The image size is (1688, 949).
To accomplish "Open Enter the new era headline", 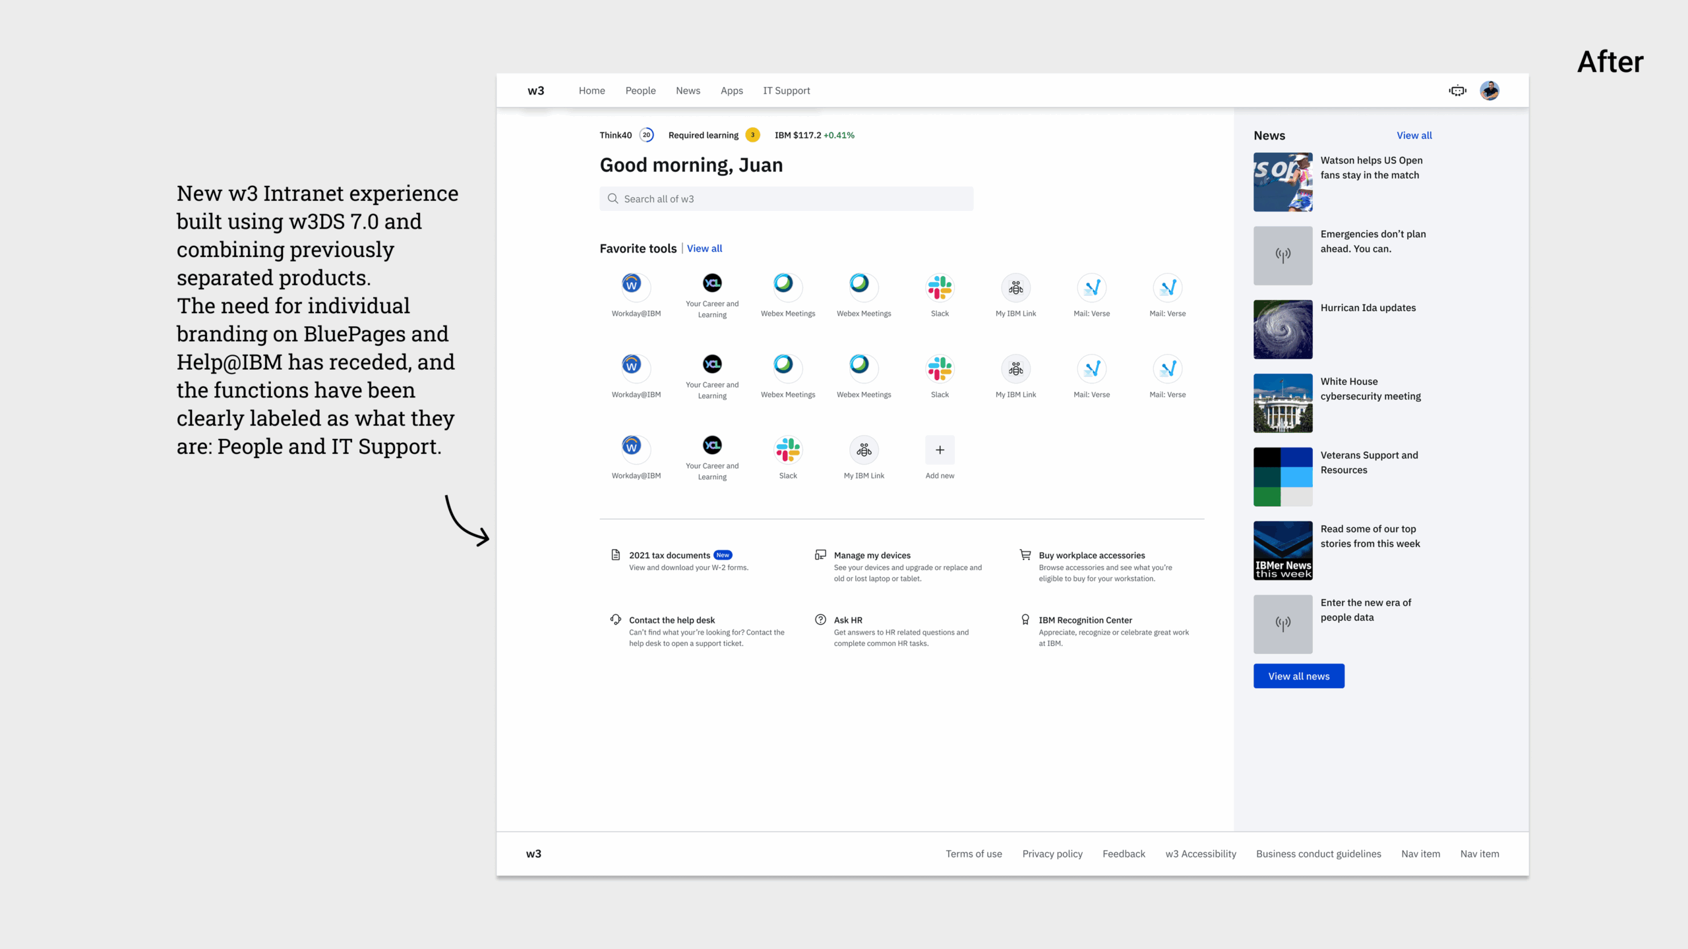I will [x=1366, y=610].
